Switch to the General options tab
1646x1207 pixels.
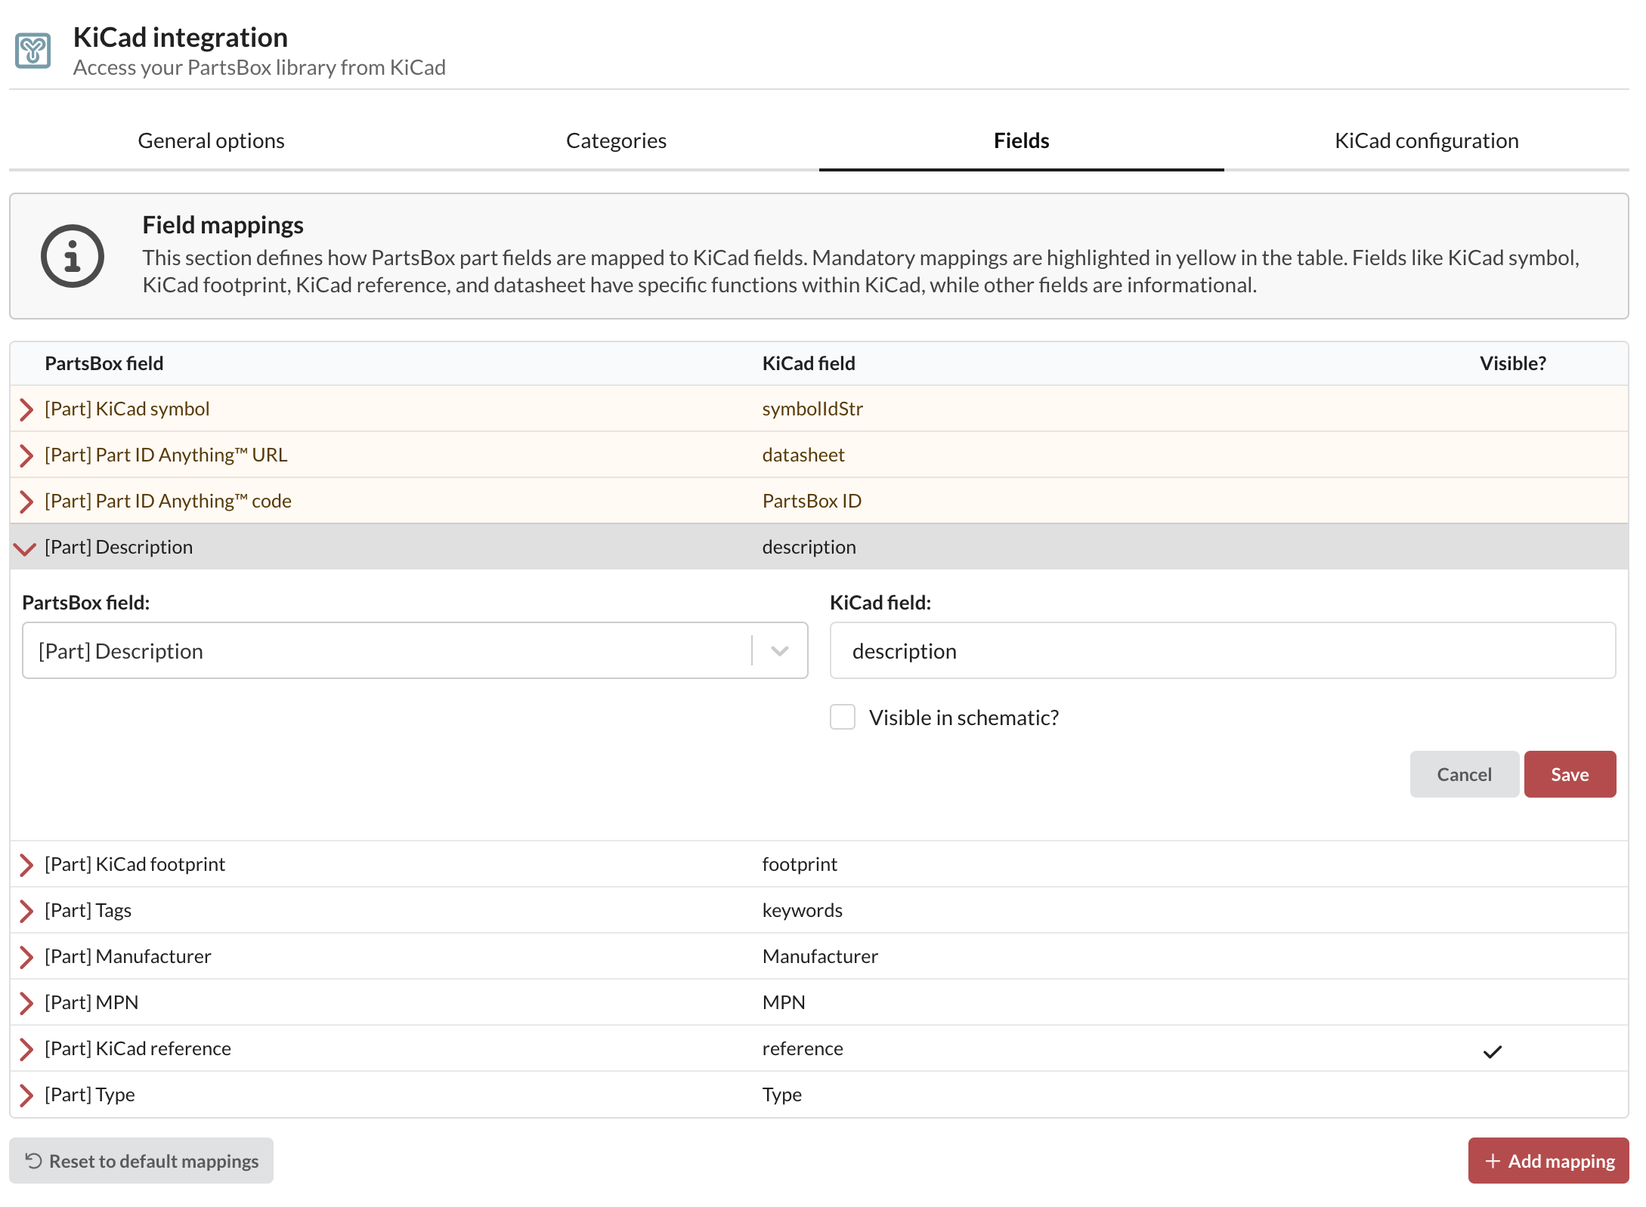[212, 140]
